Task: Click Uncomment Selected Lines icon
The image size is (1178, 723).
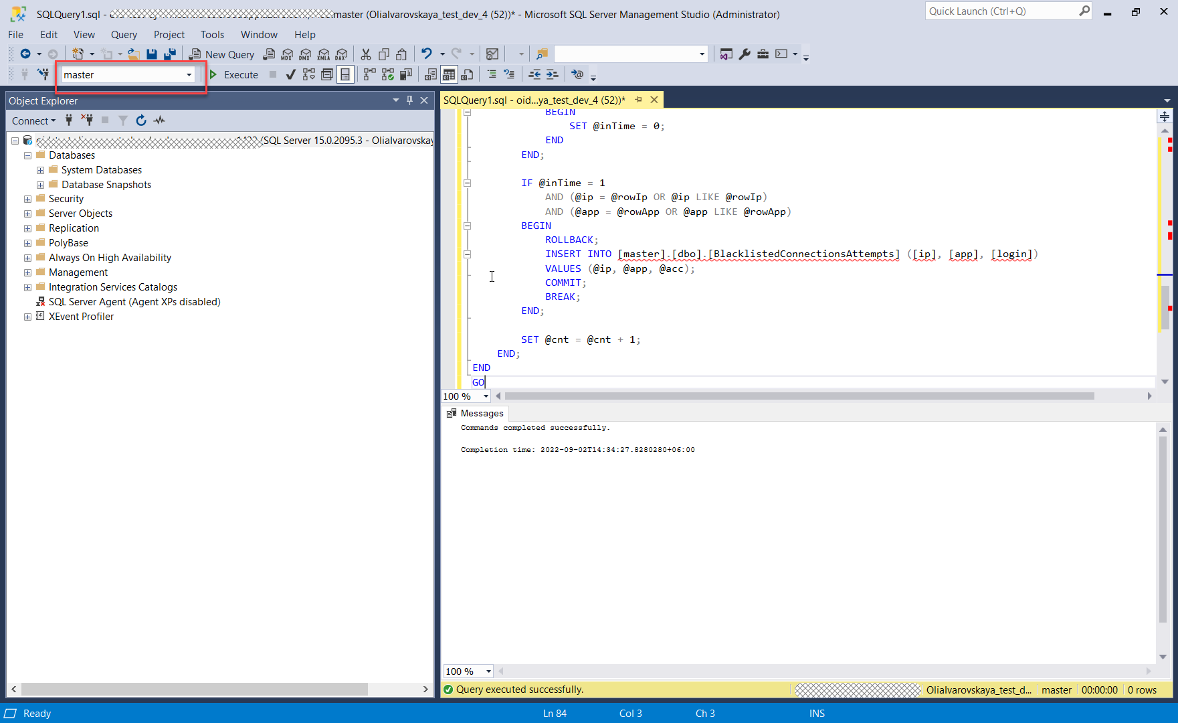Action: click(509, 74)
